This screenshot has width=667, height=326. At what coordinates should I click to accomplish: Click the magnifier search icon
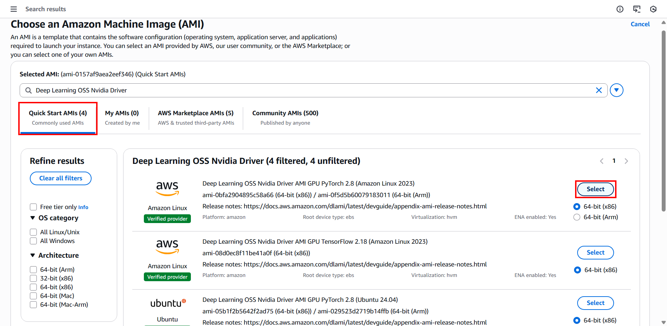[x=28, y=90]
